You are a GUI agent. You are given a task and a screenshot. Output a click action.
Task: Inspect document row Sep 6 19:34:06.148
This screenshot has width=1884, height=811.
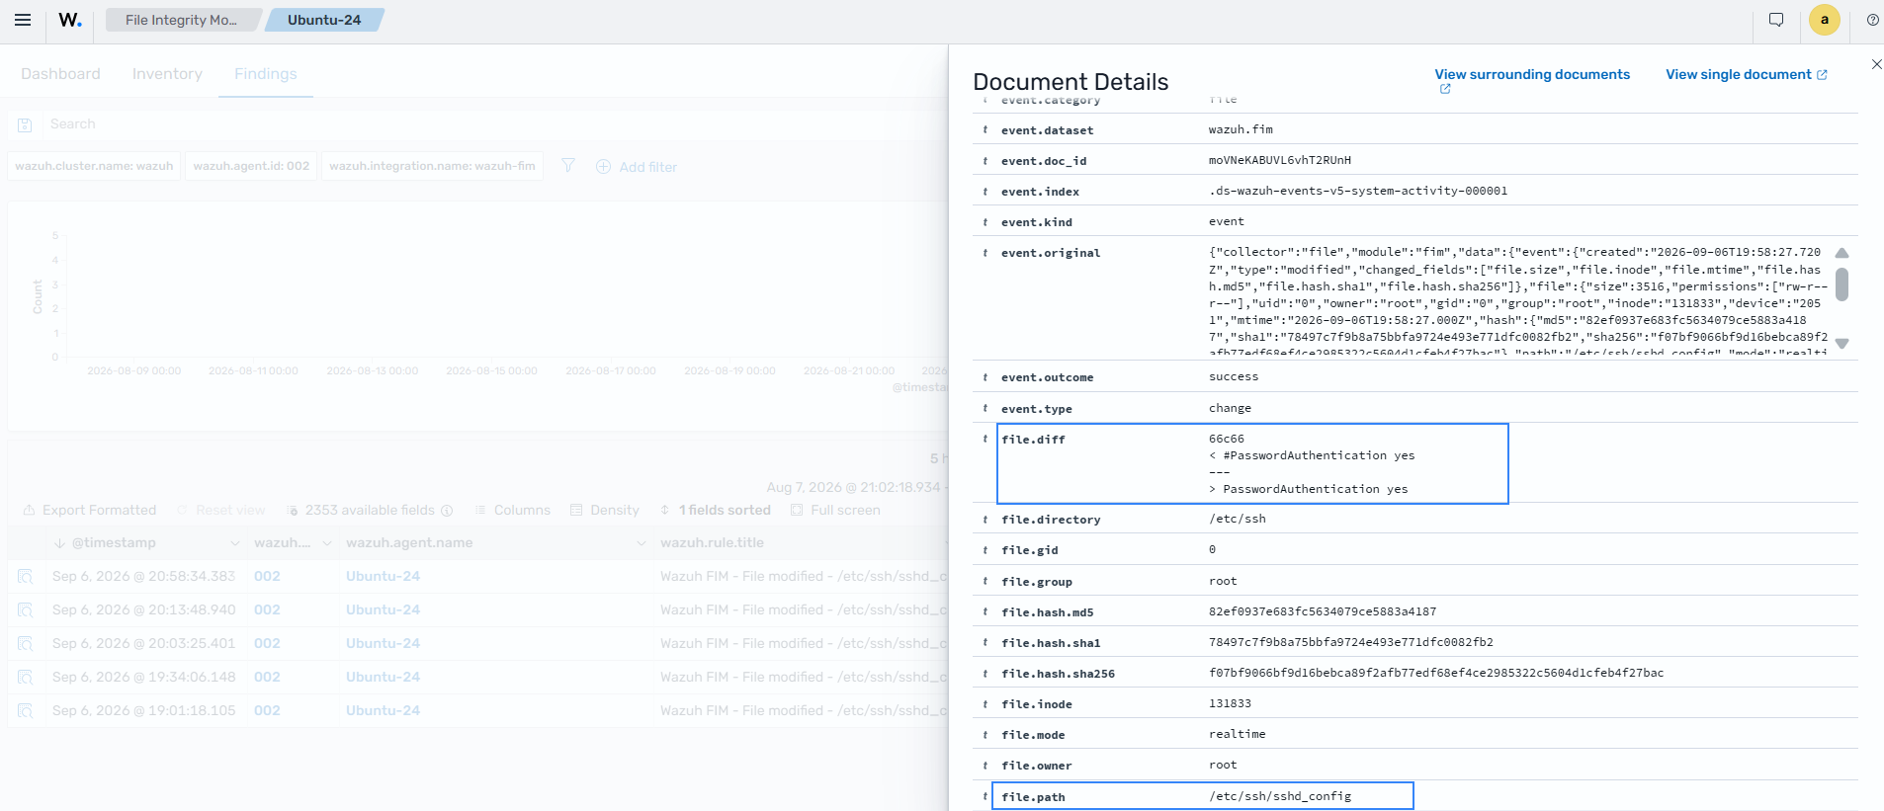pos(26,678)
